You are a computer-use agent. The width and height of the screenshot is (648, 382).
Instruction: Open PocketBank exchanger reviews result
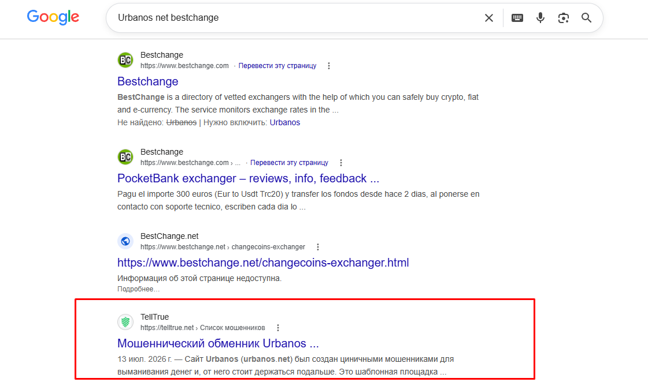(x=248, y=178)
